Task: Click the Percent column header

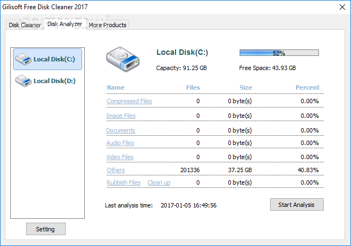Action: [308, 87]
